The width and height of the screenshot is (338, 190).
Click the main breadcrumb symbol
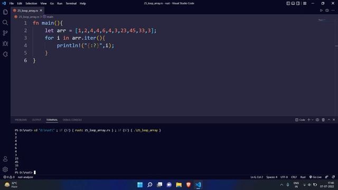pos(50,16)
